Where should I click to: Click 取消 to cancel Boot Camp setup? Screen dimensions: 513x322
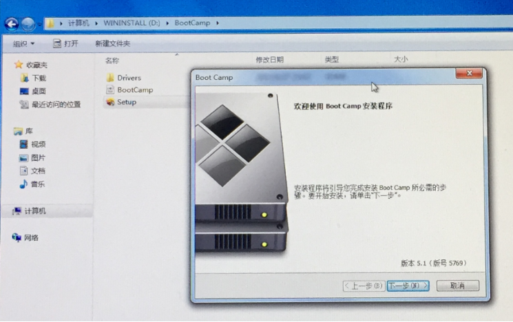pyautogui.click(x=457, y=285)
